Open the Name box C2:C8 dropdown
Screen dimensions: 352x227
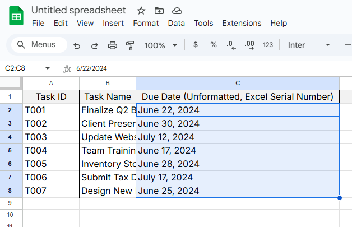coord(48,68)
